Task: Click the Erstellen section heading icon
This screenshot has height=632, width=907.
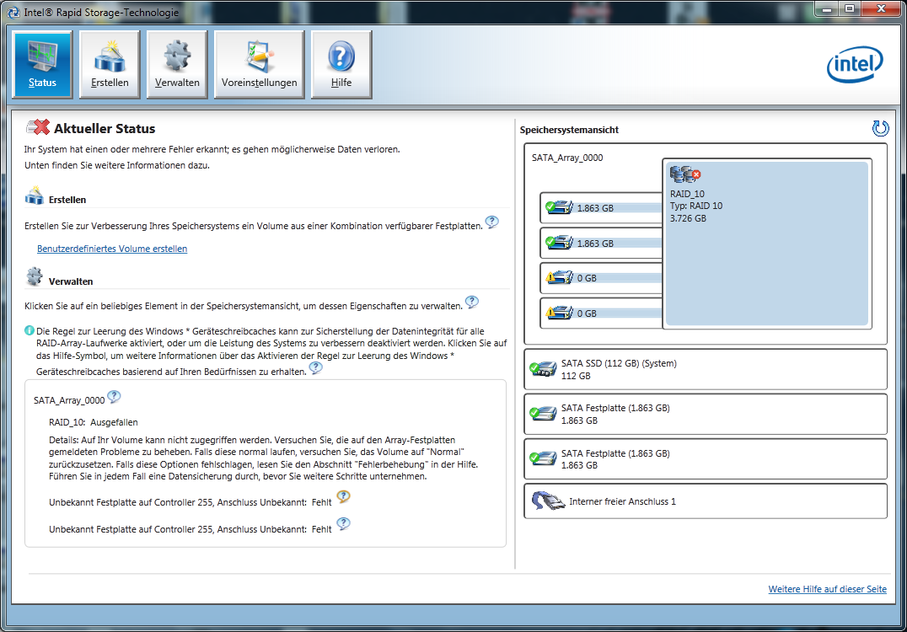Action: [x=35, y=196]
